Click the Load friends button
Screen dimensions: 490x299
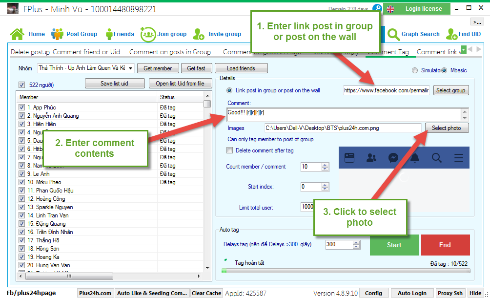click(241, 68)
